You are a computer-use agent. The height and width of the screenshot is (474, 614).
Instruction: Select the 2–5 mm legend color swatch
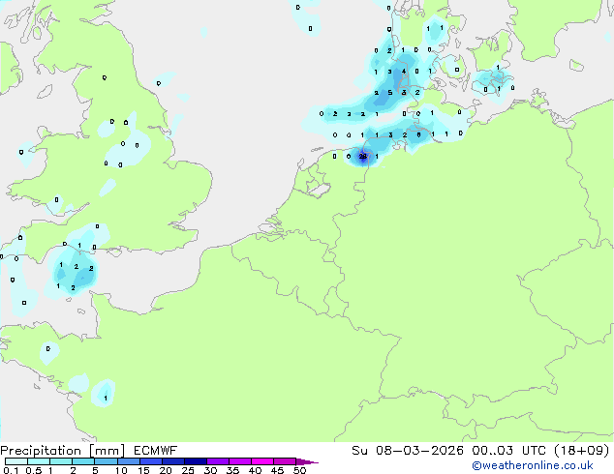click(83, 461)
